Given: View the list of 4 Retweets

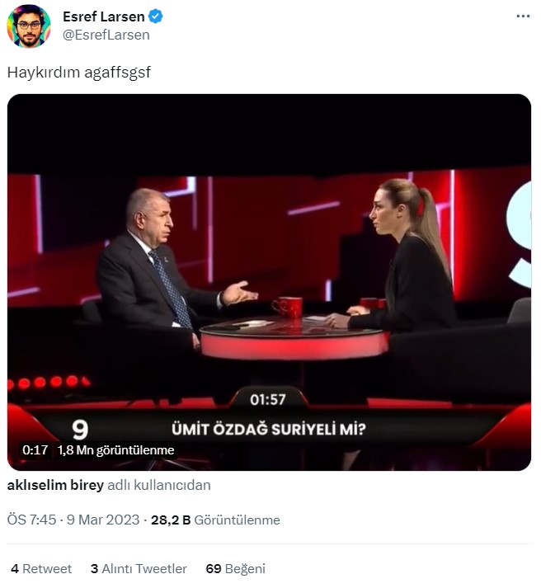Looking at the screenshot, I should click(41, 569).
